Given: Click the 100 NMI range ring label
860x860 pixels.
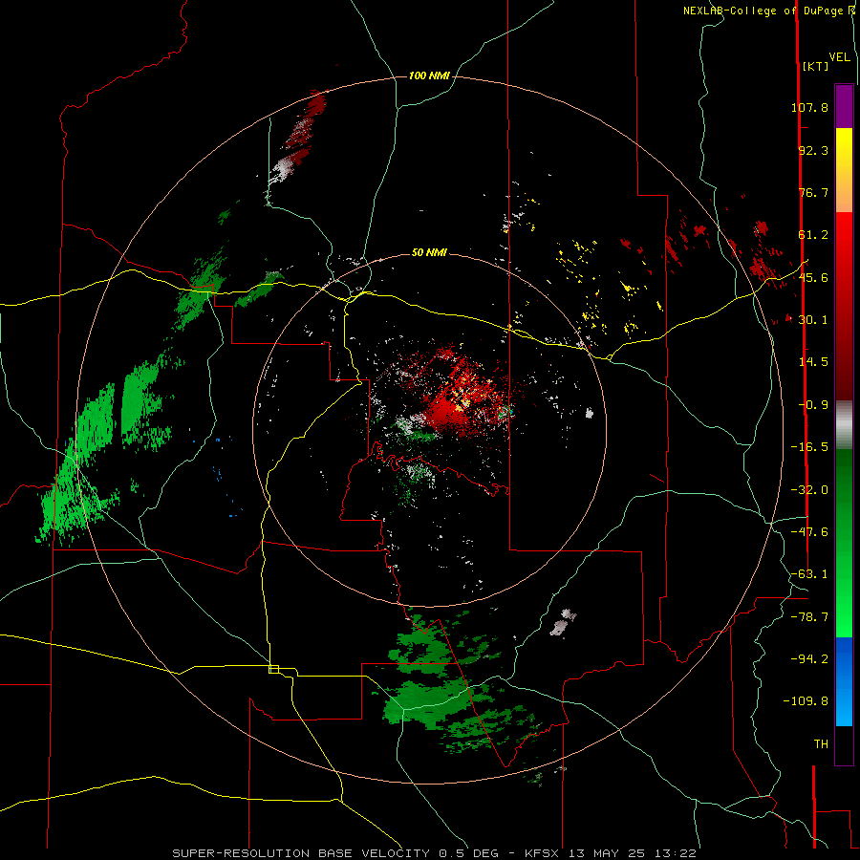Looking at the screenshot, I should click(429, 75).
